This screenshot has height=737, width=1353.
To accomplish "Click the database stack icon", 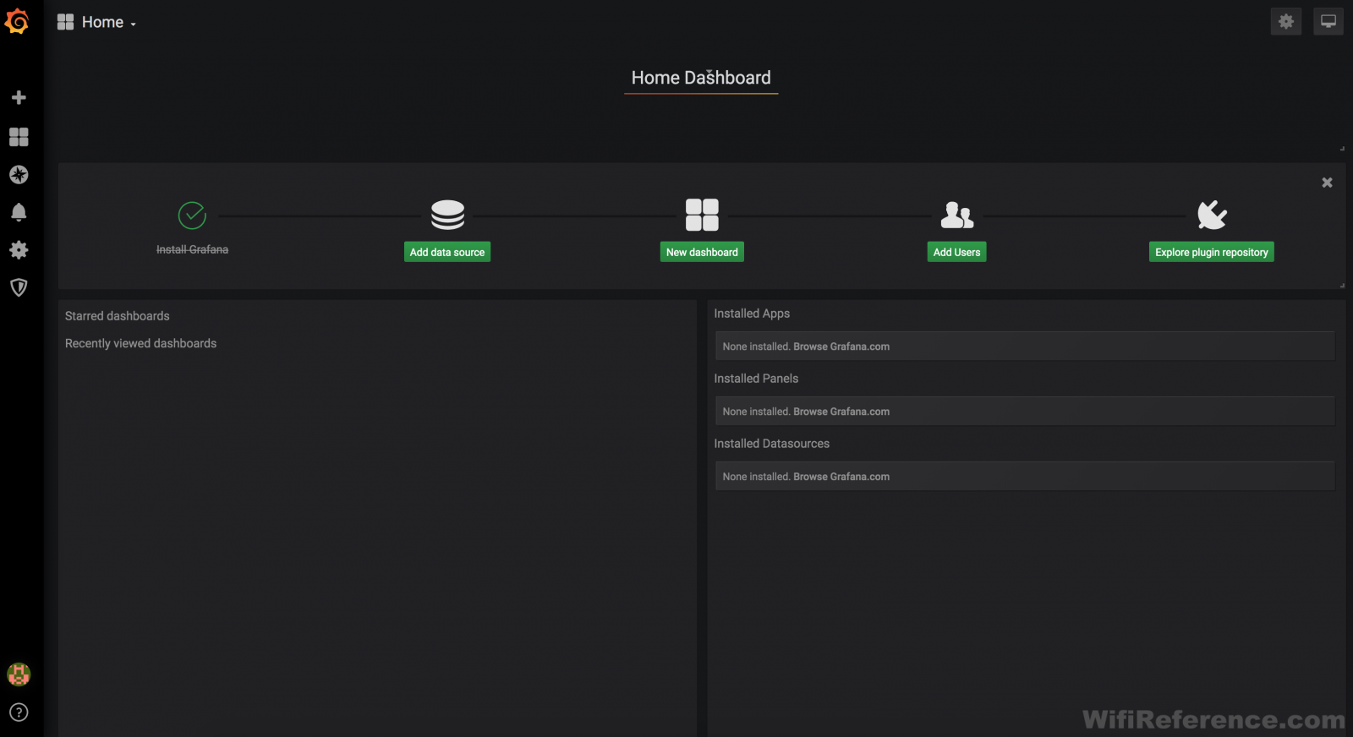I will coord(447,216).
